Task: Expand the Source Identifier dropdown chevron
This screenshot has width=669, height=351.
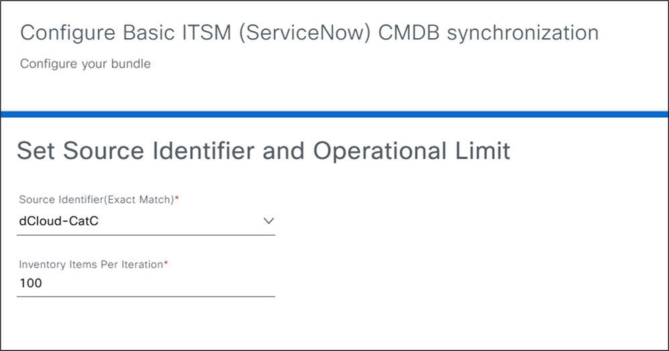Action: (x=269, y=220)
